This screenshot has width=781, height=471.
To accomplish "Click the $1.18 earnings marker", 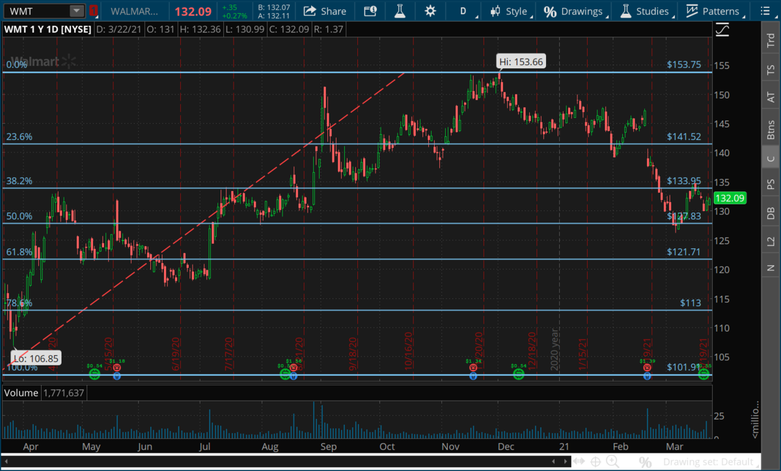I will (116, 367).
